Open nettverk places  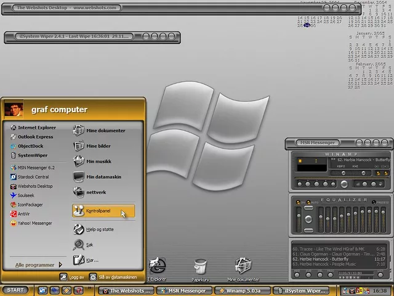coord(89,192)
